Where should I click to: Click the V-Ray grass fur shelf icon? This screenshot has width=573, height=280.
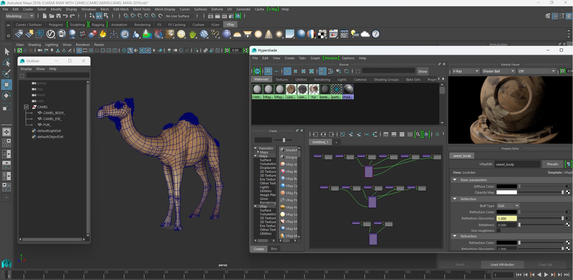pos(193,34)
